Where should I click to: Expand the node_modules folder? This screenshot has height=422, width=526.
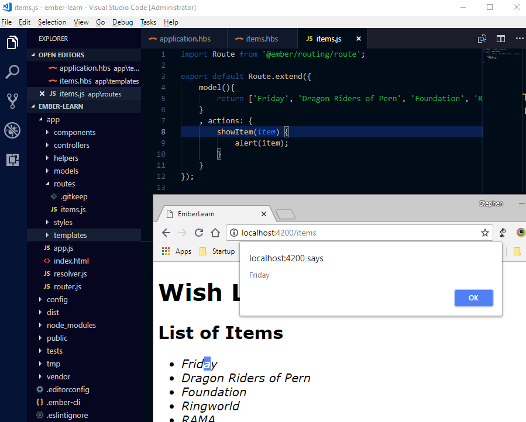pos(40,325)
